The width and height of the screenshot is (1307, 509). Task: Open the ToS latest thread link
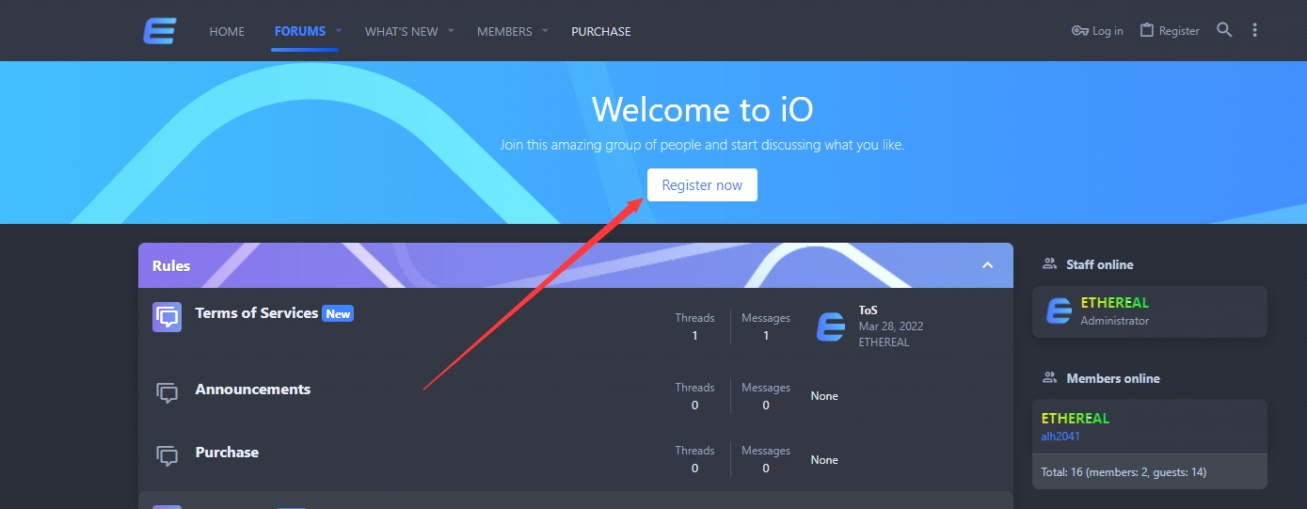[868, 310]
